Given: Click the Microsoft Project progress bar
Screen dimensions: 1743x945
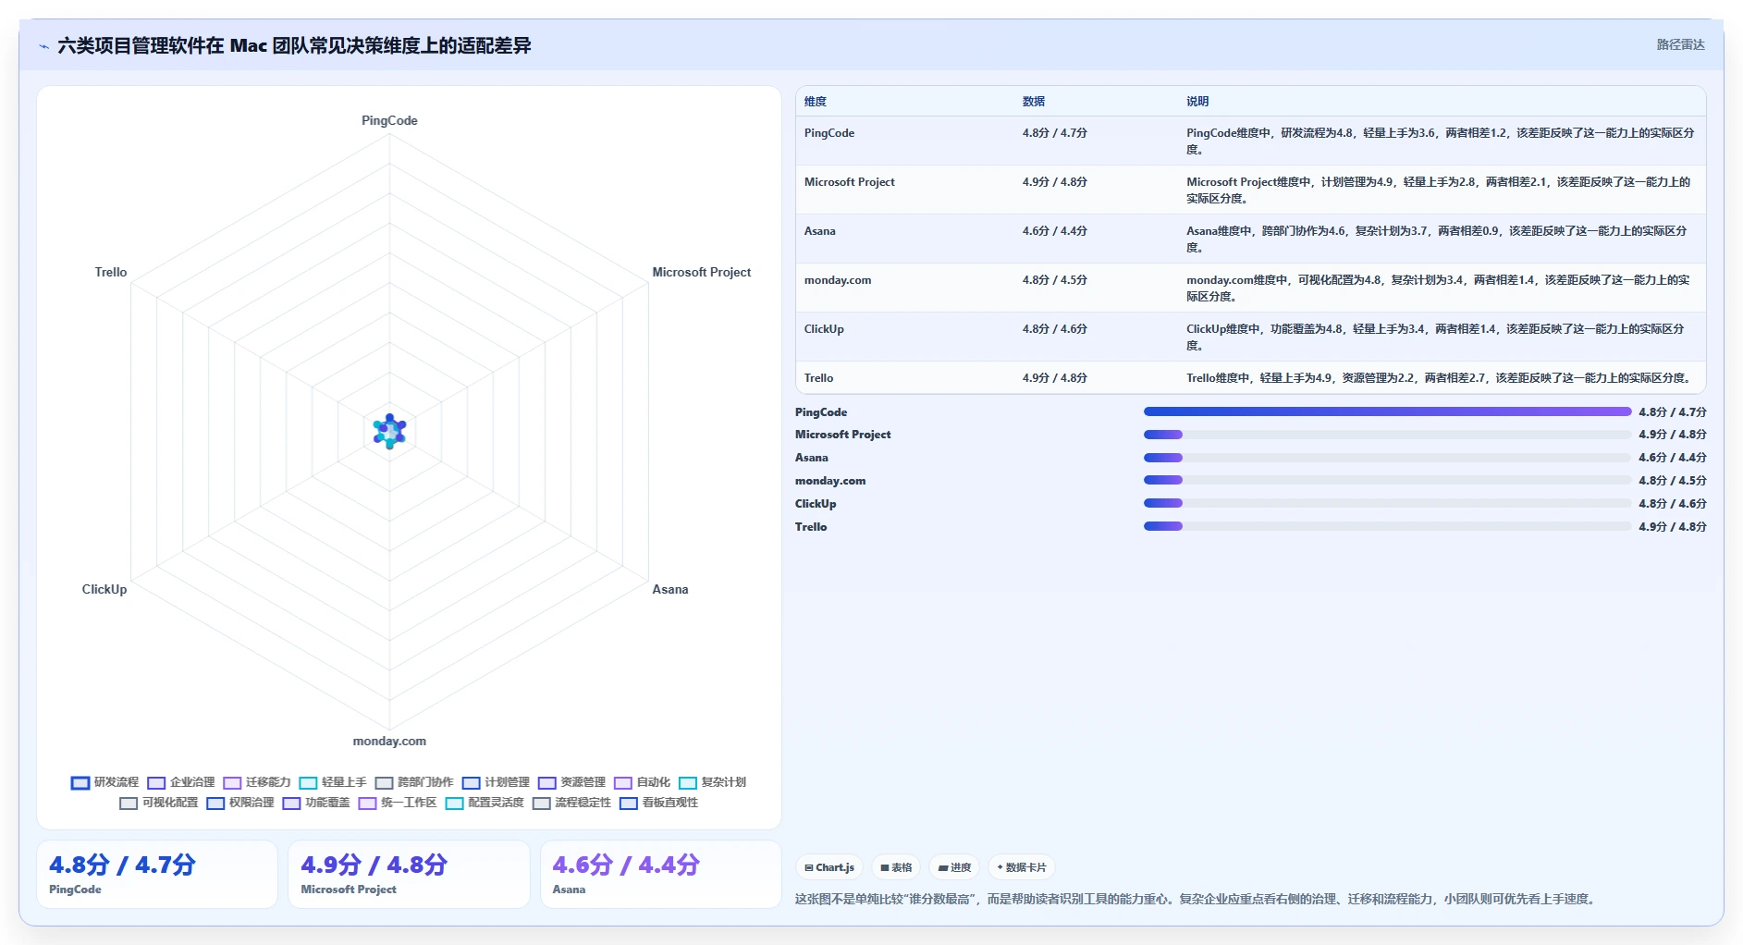Looking at the screenshot, I should 1387,435.
